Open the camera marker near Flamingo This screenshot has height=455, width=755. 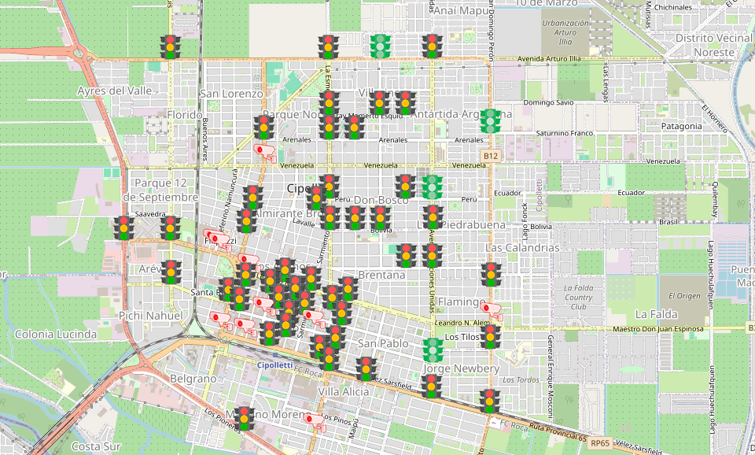(x=492, y=309)
